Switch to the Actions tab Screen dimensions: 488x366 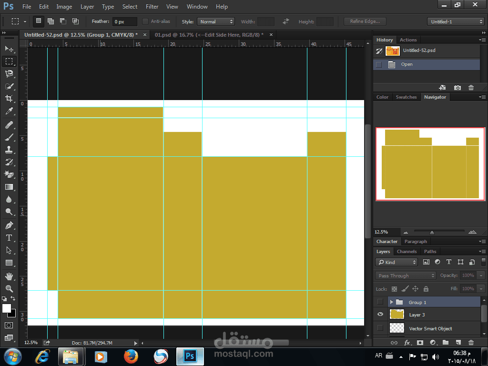click(x=408, y=40)
